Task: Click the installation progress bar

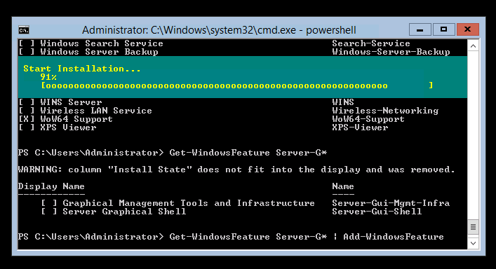Action: [x=237, y=85]
